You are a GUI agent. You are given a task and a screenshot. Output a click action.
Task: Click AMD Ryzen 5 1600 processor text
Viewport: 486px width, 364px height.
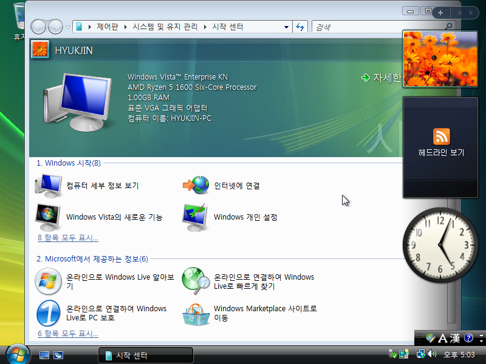[x=192, y=87]
